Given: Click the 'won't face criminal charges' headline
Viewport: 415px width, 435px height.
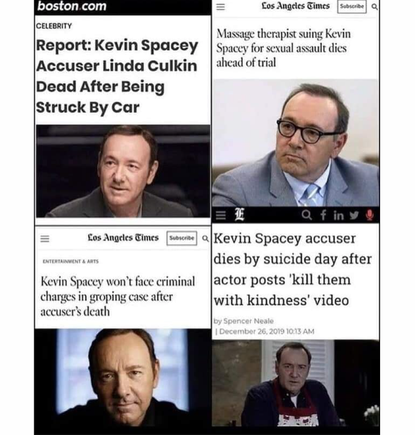Looking at the screenshot, I should pos(118,297).
